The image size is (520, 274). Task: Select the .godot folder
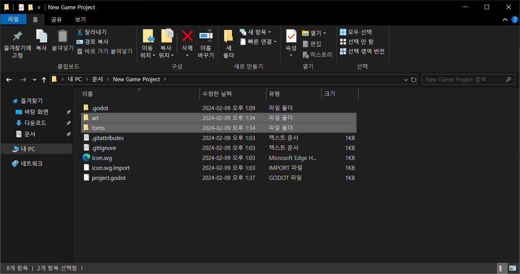tap(219, 108)
